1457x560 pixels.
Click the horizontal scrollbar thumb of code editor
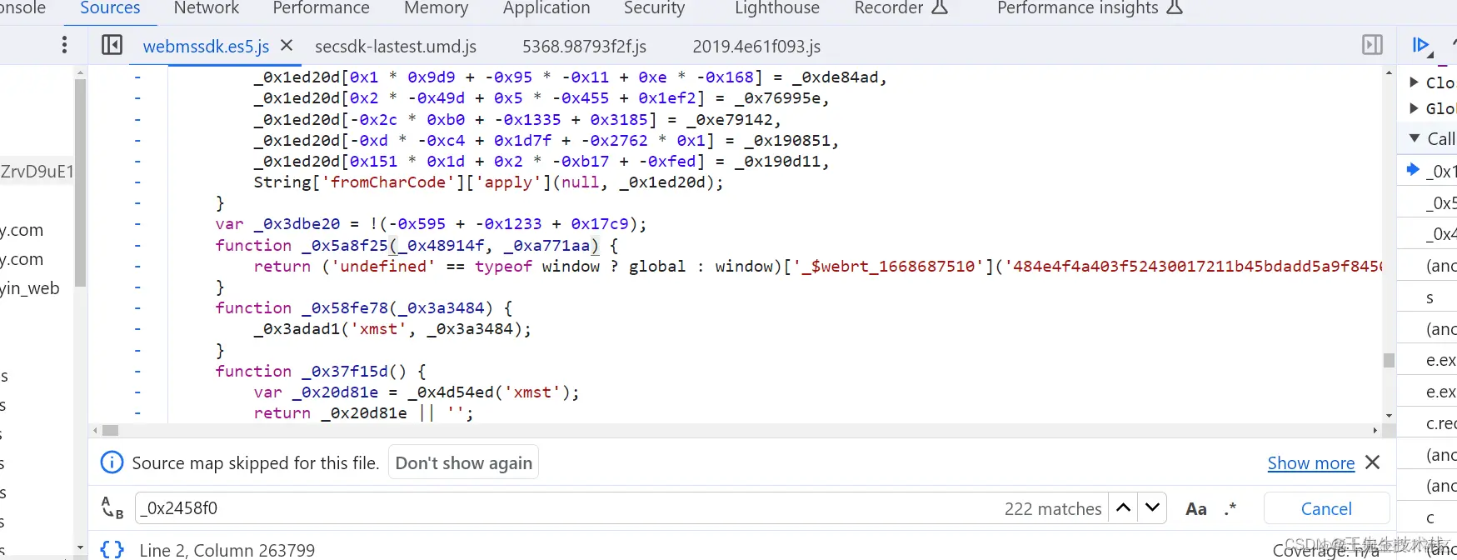click(110, 431)
